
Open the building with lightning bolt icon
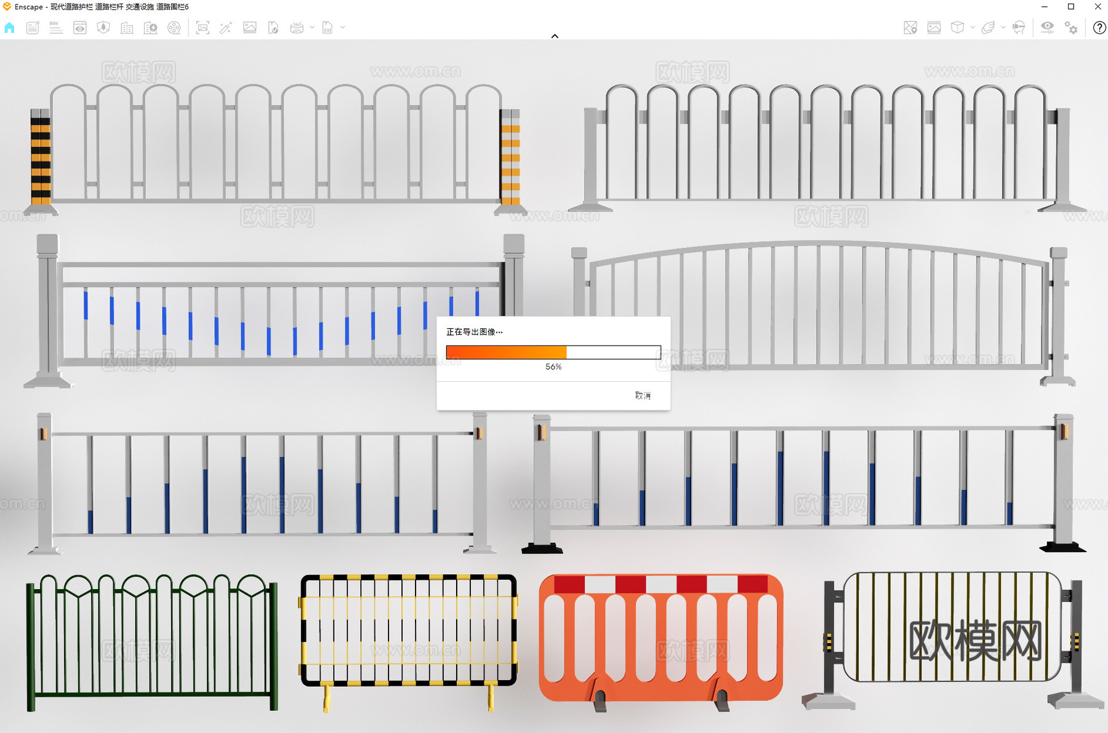(x=150, y=28)
